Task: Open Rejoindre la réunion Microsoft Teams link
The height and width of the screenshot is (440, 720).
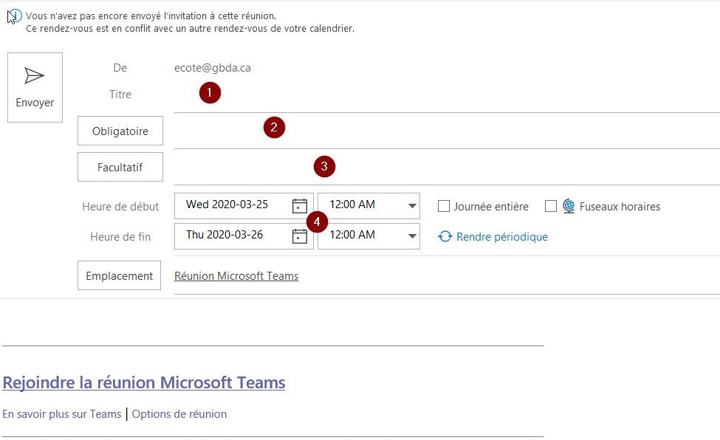Action: tap(144, 382)
